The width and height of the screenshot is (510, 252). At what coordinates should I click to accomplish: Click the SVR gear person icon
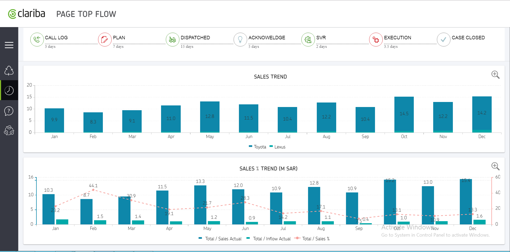coord(308,40)
